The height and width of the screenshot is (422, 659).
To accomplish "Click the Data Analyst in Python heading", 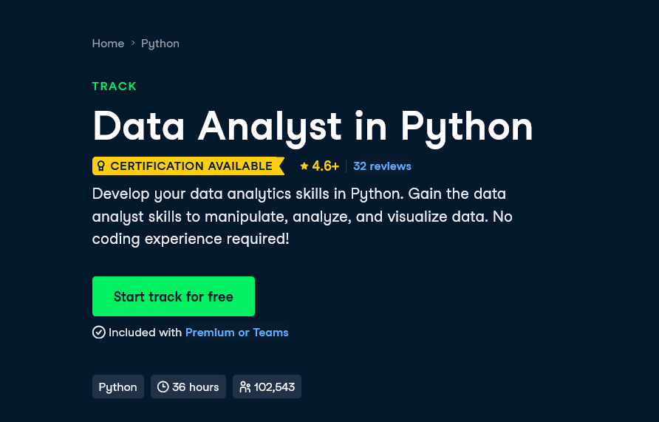I will [313, 126].
